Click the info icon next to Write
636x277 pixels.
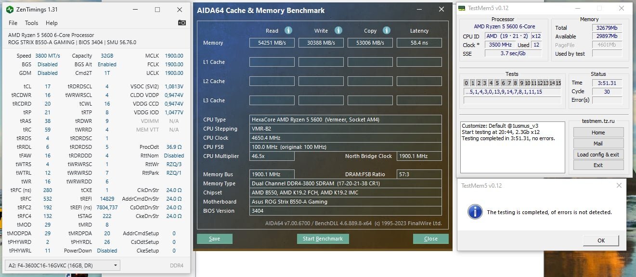click(x=338, y=30)
